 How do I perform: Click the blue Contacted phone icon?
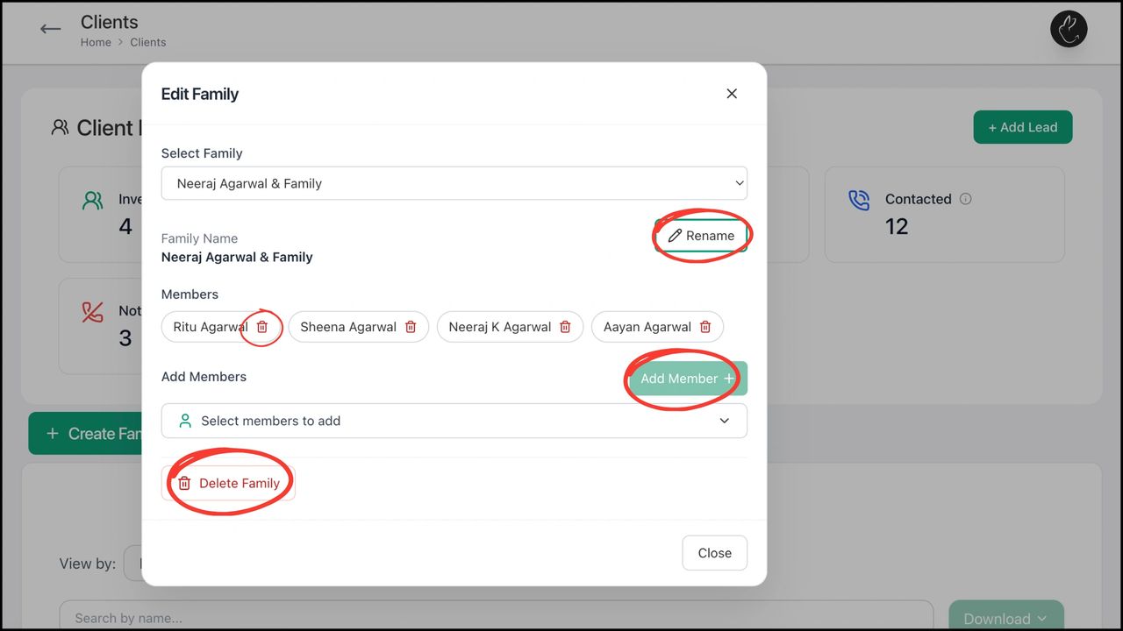tap(859, 200)
